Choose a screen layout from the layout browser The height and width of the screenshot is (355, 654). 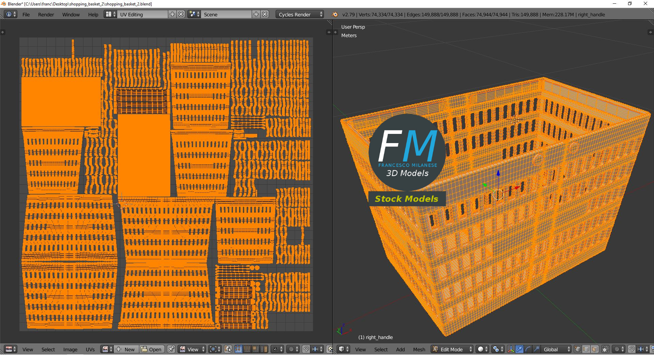point(110,14)
